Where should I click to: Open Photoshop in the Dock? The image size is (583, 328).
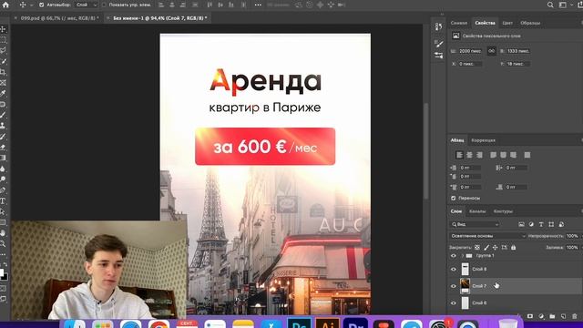(x=300, y=323)
